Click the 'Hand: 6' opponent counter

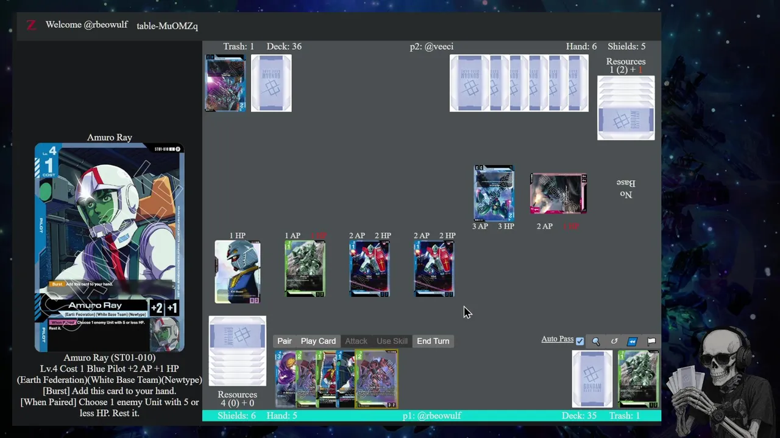[x=581, y=46]
